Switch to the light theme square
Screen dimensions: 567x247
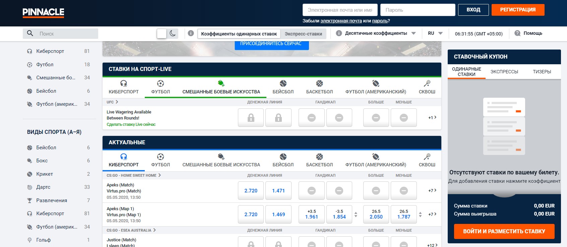(162, 33)
